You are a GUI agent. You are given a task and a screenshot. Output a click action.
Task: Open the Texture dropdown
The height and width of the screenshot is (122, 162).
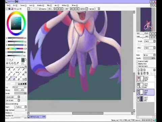[150, 41]
